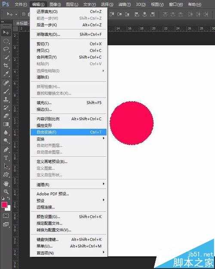Select the Move tool
Screen dimensions: 215x269
tap(6, 32)
